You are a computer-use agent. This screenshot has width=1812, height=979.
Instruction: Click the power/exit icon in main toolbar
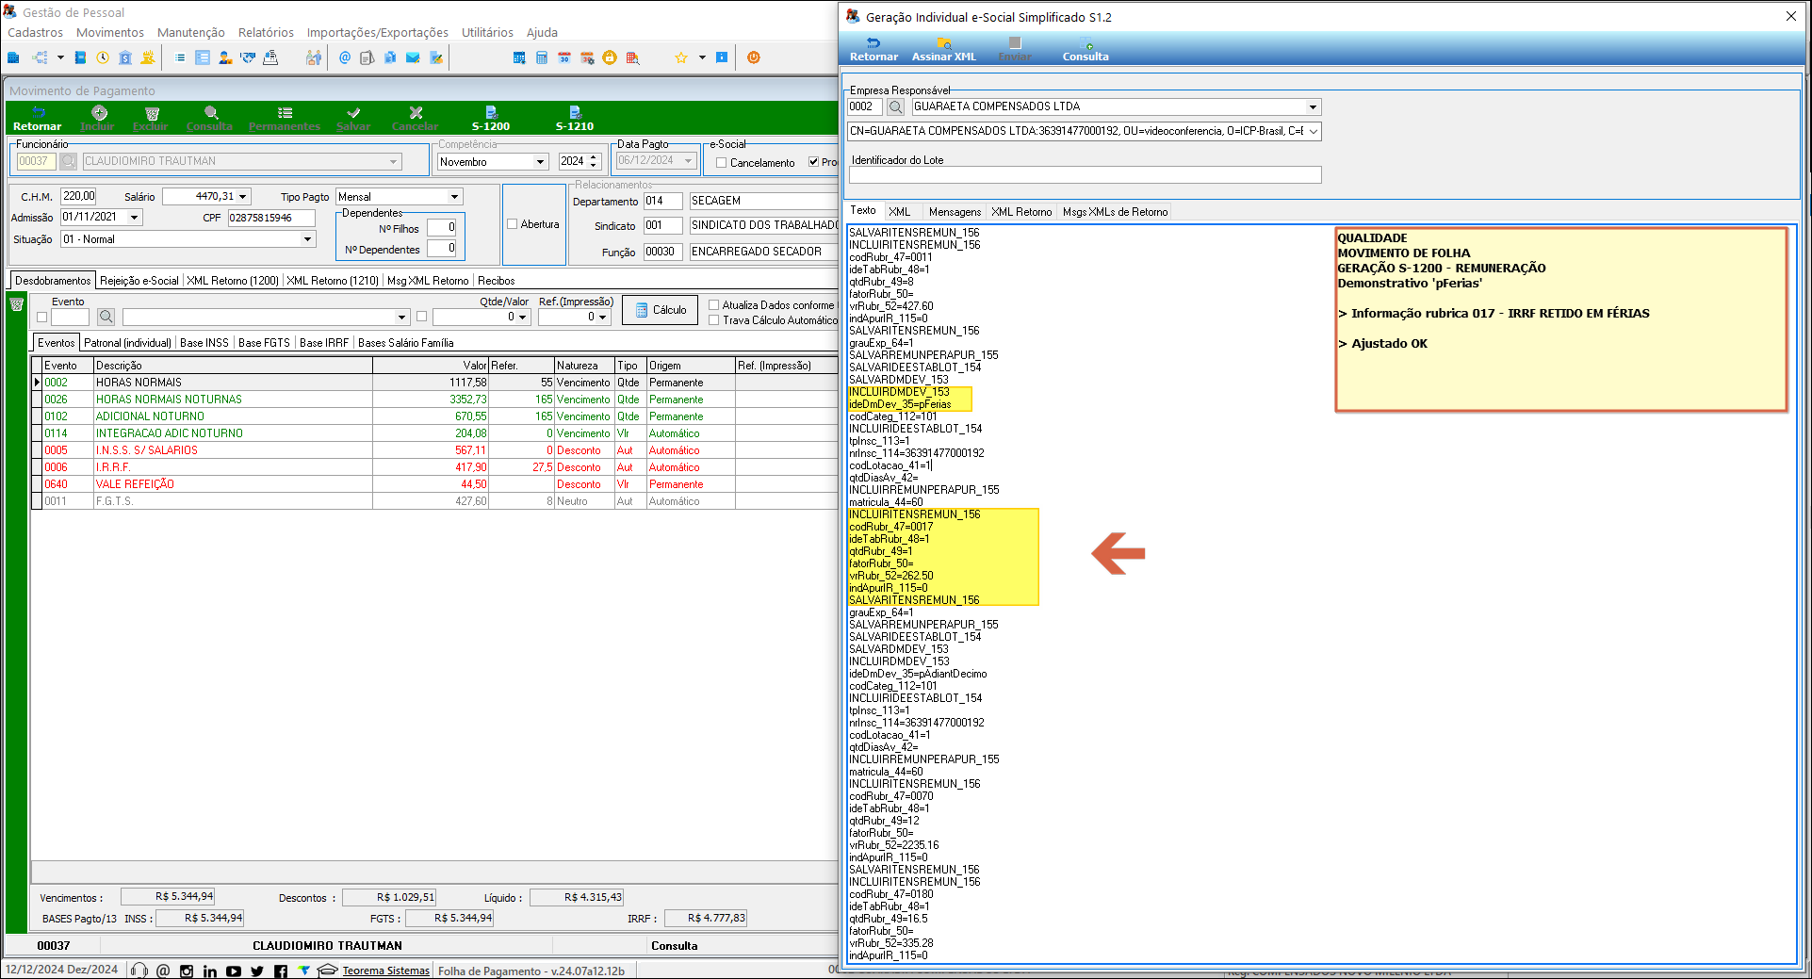pyautogui.click(x=754, y=57)
